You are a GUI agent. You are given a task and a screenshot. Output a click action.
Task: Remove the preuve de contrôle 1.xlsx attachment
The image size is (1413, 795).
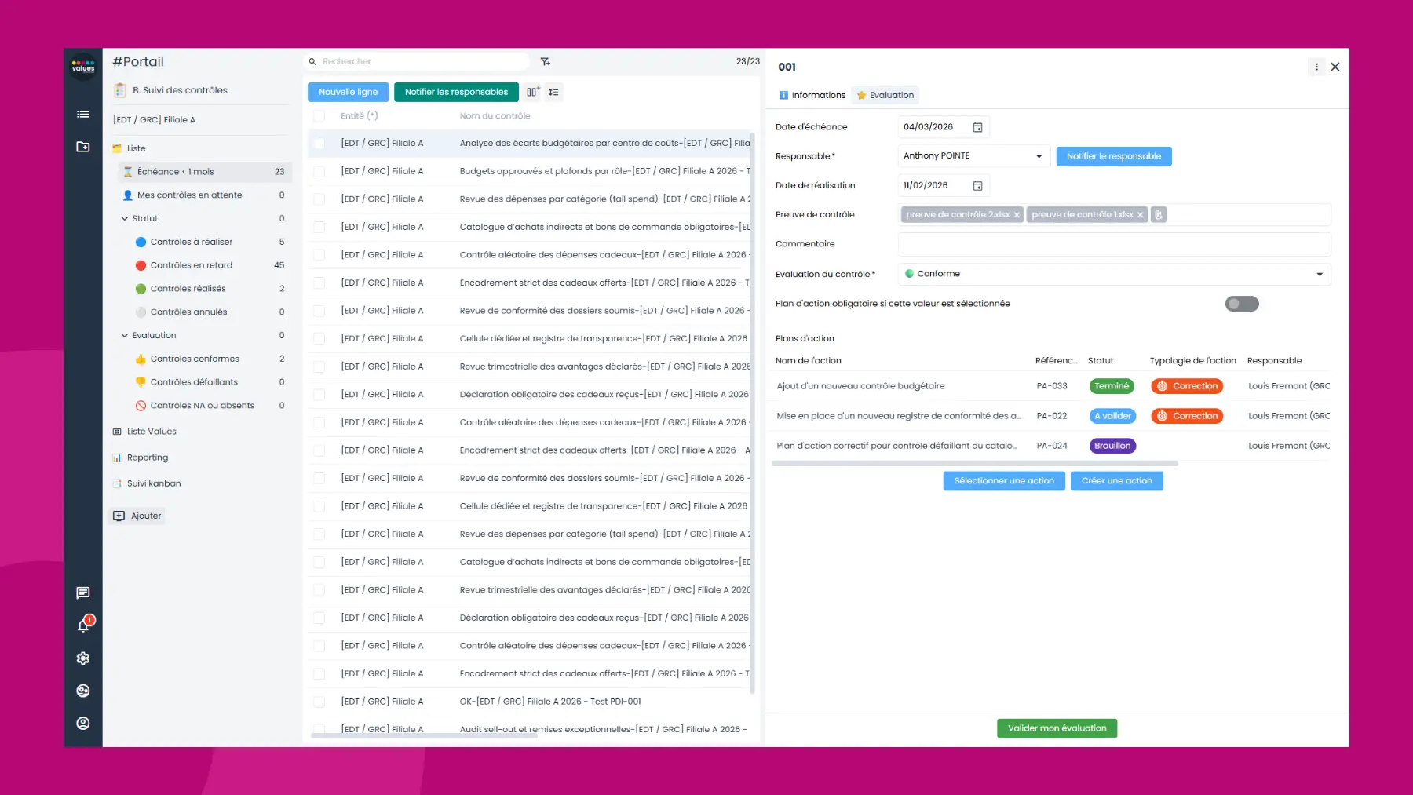pyautogui.click(x=1141, y=213)
